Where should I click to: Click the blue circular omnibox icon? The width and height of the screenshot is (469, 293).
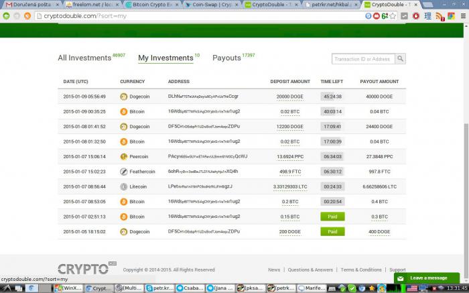[368, 16]
